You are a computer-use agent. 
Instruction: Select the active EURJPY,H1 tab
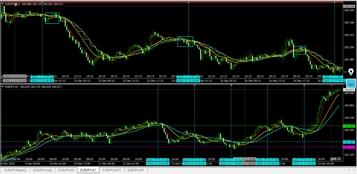click(88, 170)
